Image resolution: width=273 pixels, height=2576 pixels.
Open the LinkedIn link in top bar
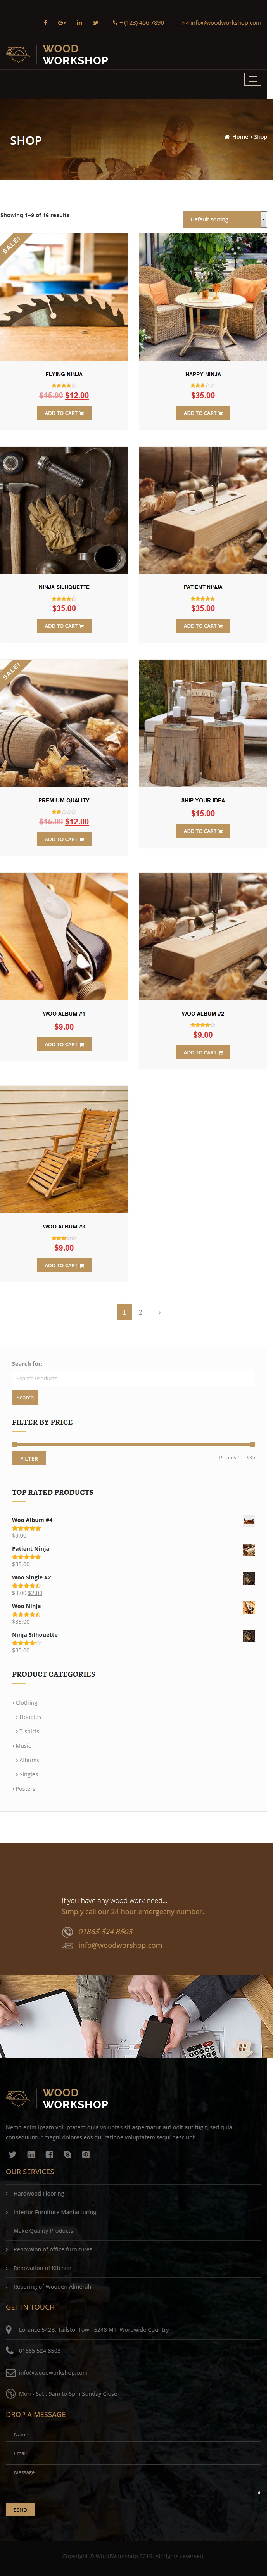[79, 22]
